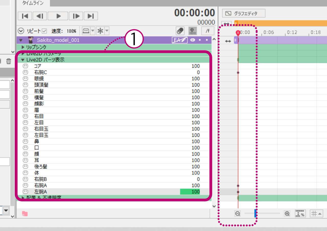
Task: Click the highlighted 100 value of 左腕A
Action: point(190,192)
